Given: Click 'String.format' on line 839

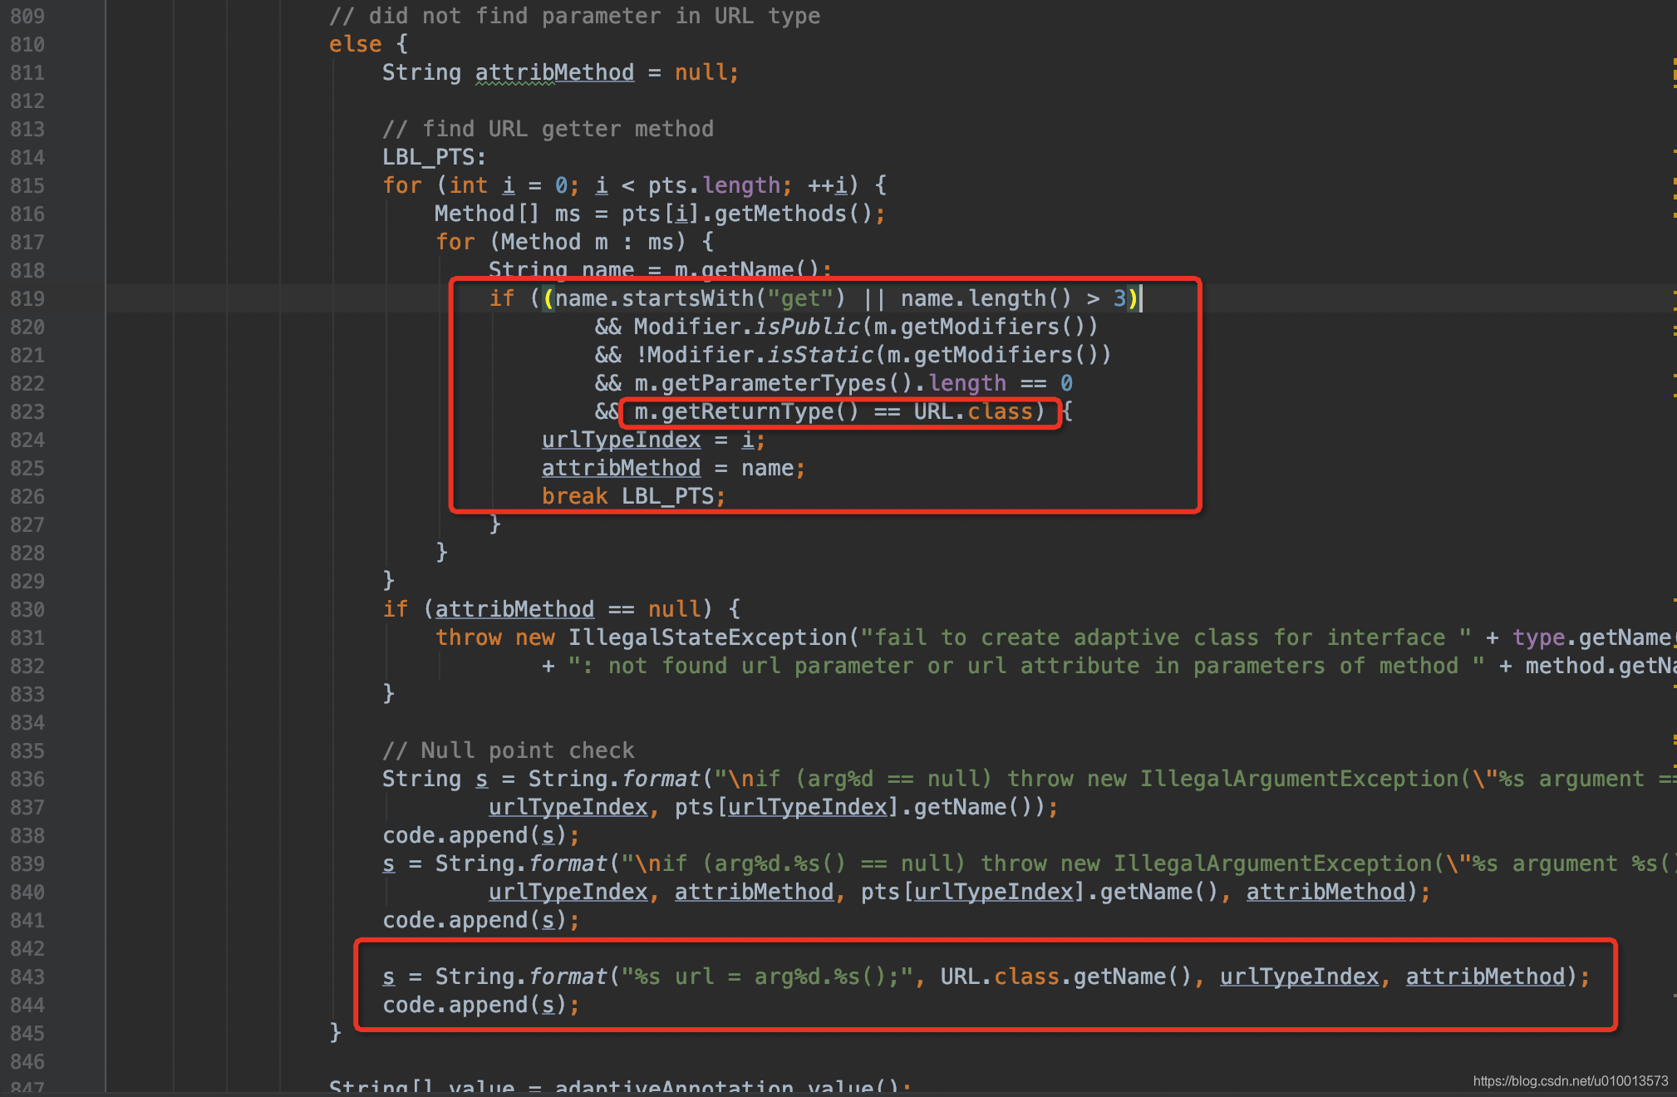Looking at the screenshot, I should click(521, 863).
